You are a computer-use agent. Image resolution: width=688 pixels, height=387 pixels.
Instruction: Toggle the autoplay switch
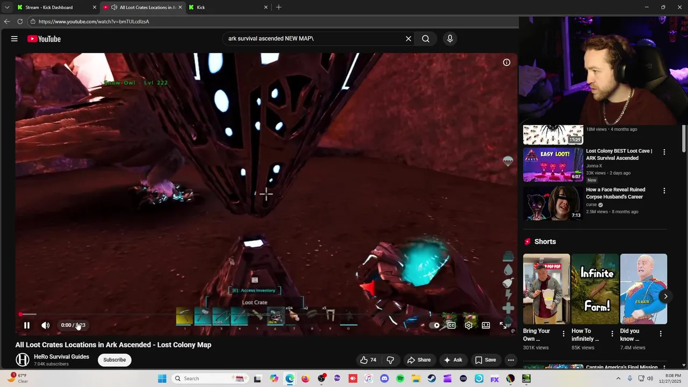pos(434,325)
